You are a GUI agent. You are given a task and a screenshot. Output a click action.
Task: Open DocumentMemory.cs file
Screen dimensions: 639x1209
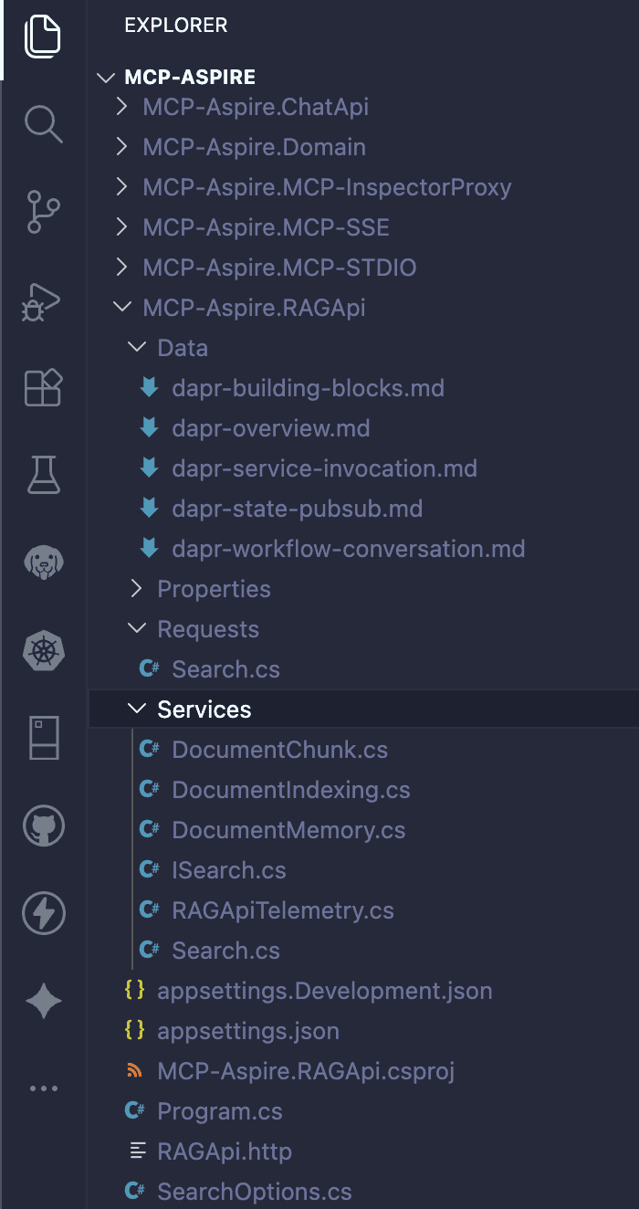click(288, 830)
